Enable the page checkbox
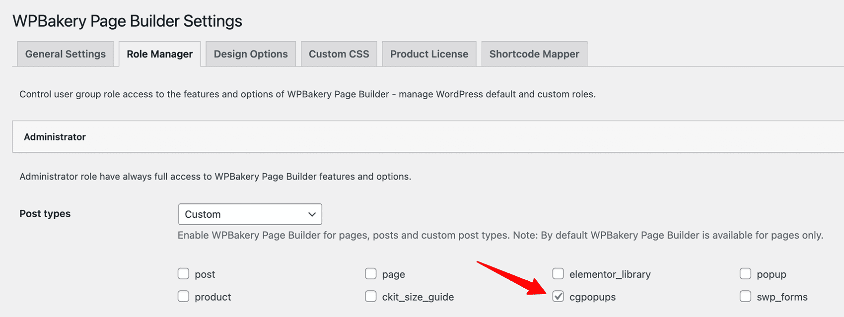The width and height of the screenshot is (844, 317). tap(371, 274)
